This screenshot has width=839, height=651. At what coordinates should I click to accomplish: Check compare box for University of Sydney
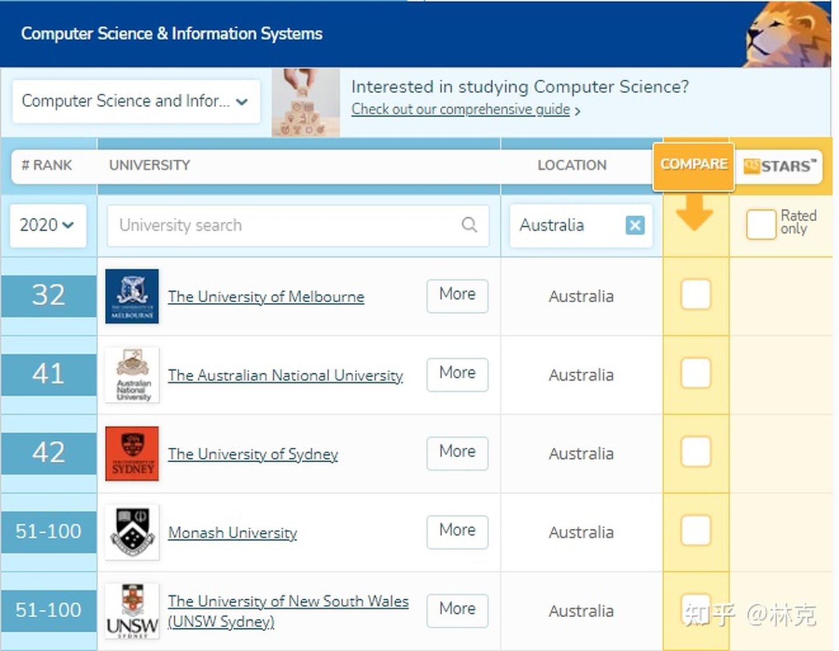pyautogui.click(x=696, y=451)
